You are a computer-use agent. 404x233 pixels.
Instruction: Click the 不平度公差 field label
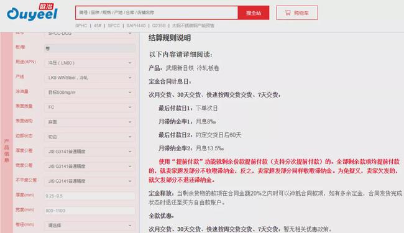coord(26,180)
